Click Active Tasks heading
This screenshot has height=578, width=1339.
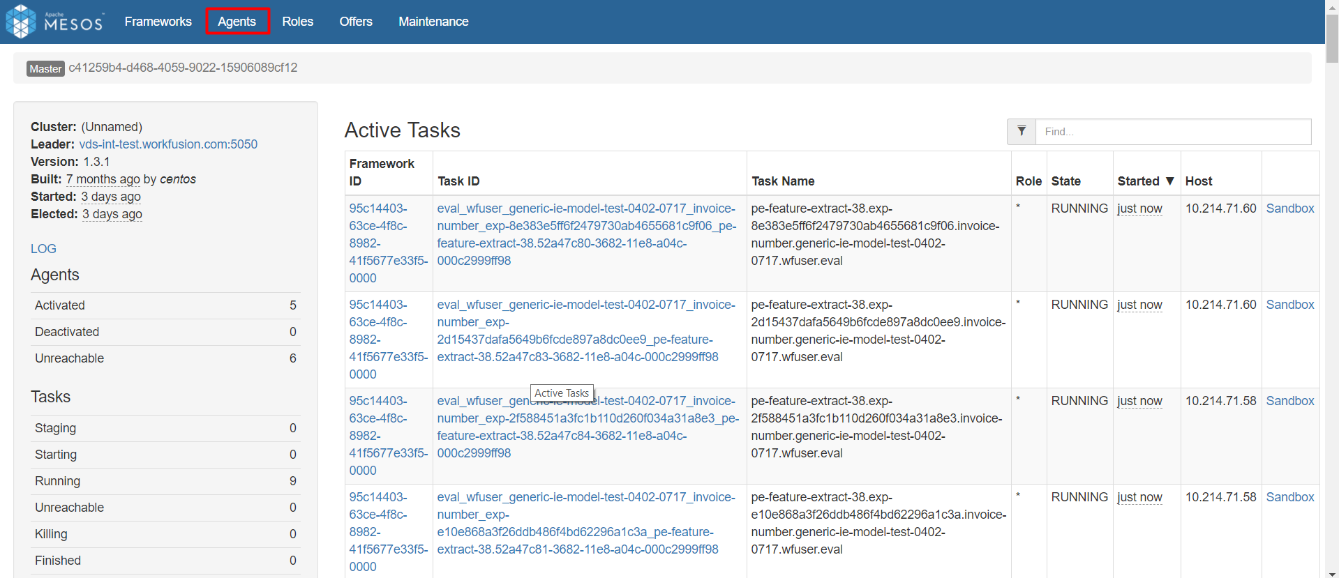coord(403,130)
